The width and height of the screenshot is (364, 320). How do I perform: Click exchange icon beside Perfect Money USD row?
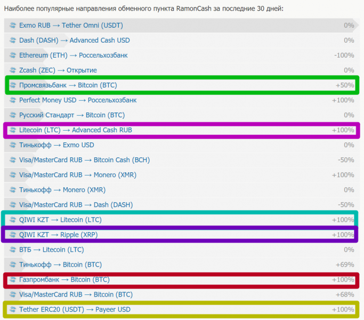coord(13,100)
